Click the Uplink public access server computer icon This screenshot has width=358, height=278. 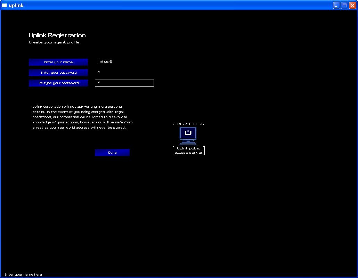coord(188,136)
